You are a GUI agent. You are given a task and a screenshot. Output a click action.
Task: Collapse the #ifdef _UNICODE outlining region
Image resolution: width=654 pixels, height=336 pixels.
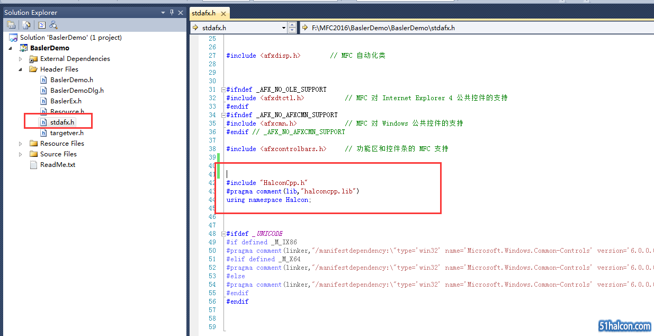(x=223, y=234)
